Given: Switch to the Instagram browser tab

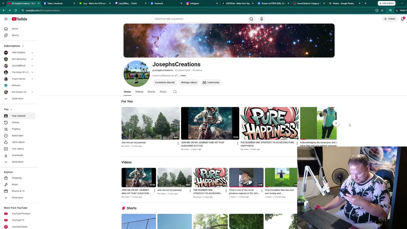Looking at the screenshot, I should click(x=202, y=3).
